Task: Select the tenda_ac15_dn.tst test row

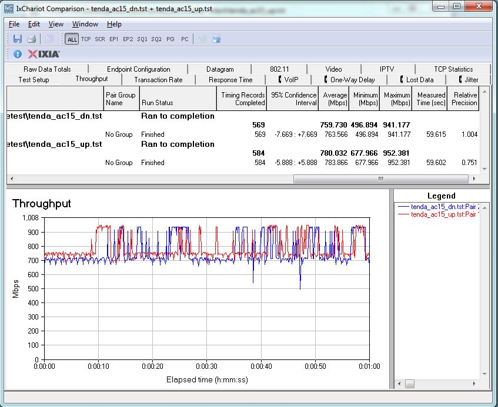Action: point(243,116)
